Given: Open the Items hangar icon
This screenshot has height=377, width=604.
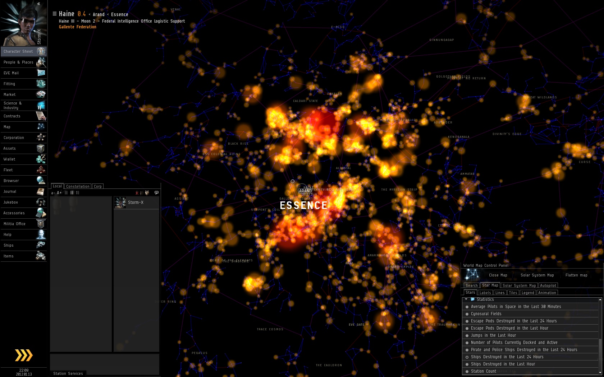Looking at the screenshot, I should 41,256.
